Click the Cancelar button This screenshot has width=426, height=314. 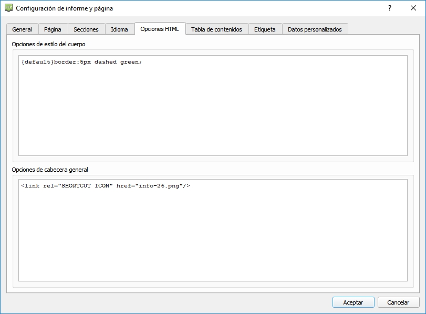click(x=398, y=302)
